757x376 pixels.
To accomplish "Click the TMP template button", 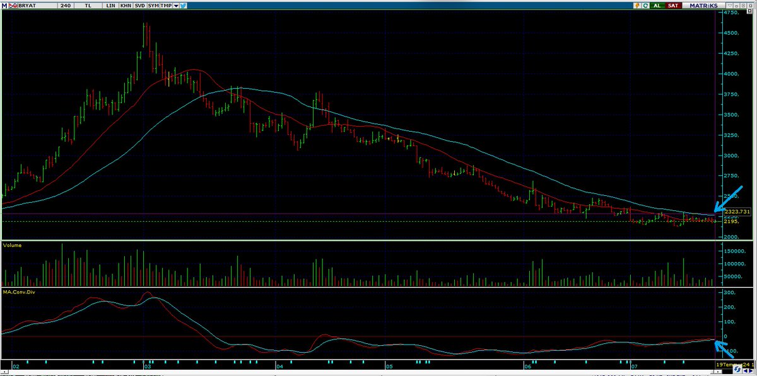I will click(166, 6).
